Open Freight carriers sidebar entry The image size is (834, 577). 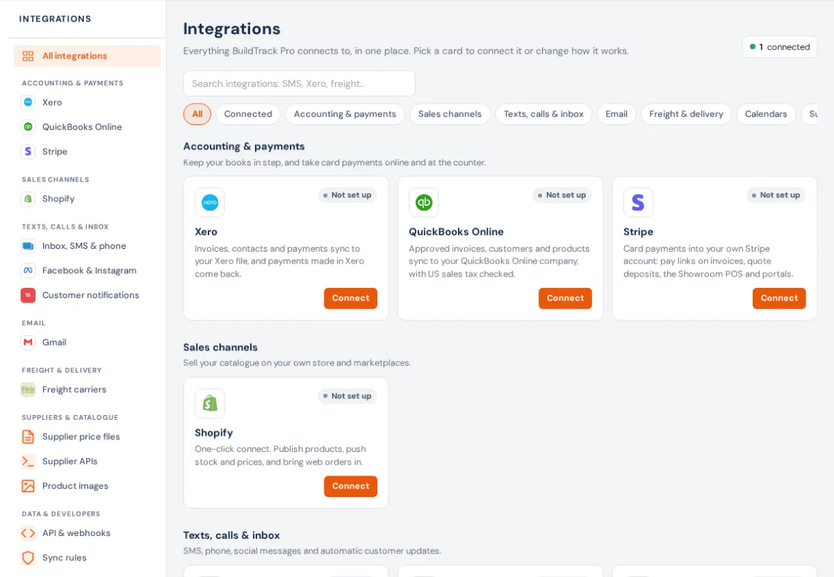[x=88, y=389]
